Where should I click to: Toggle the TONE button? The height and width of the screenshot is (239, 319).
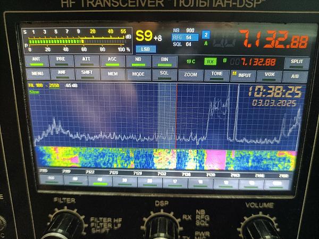[217, 75]
